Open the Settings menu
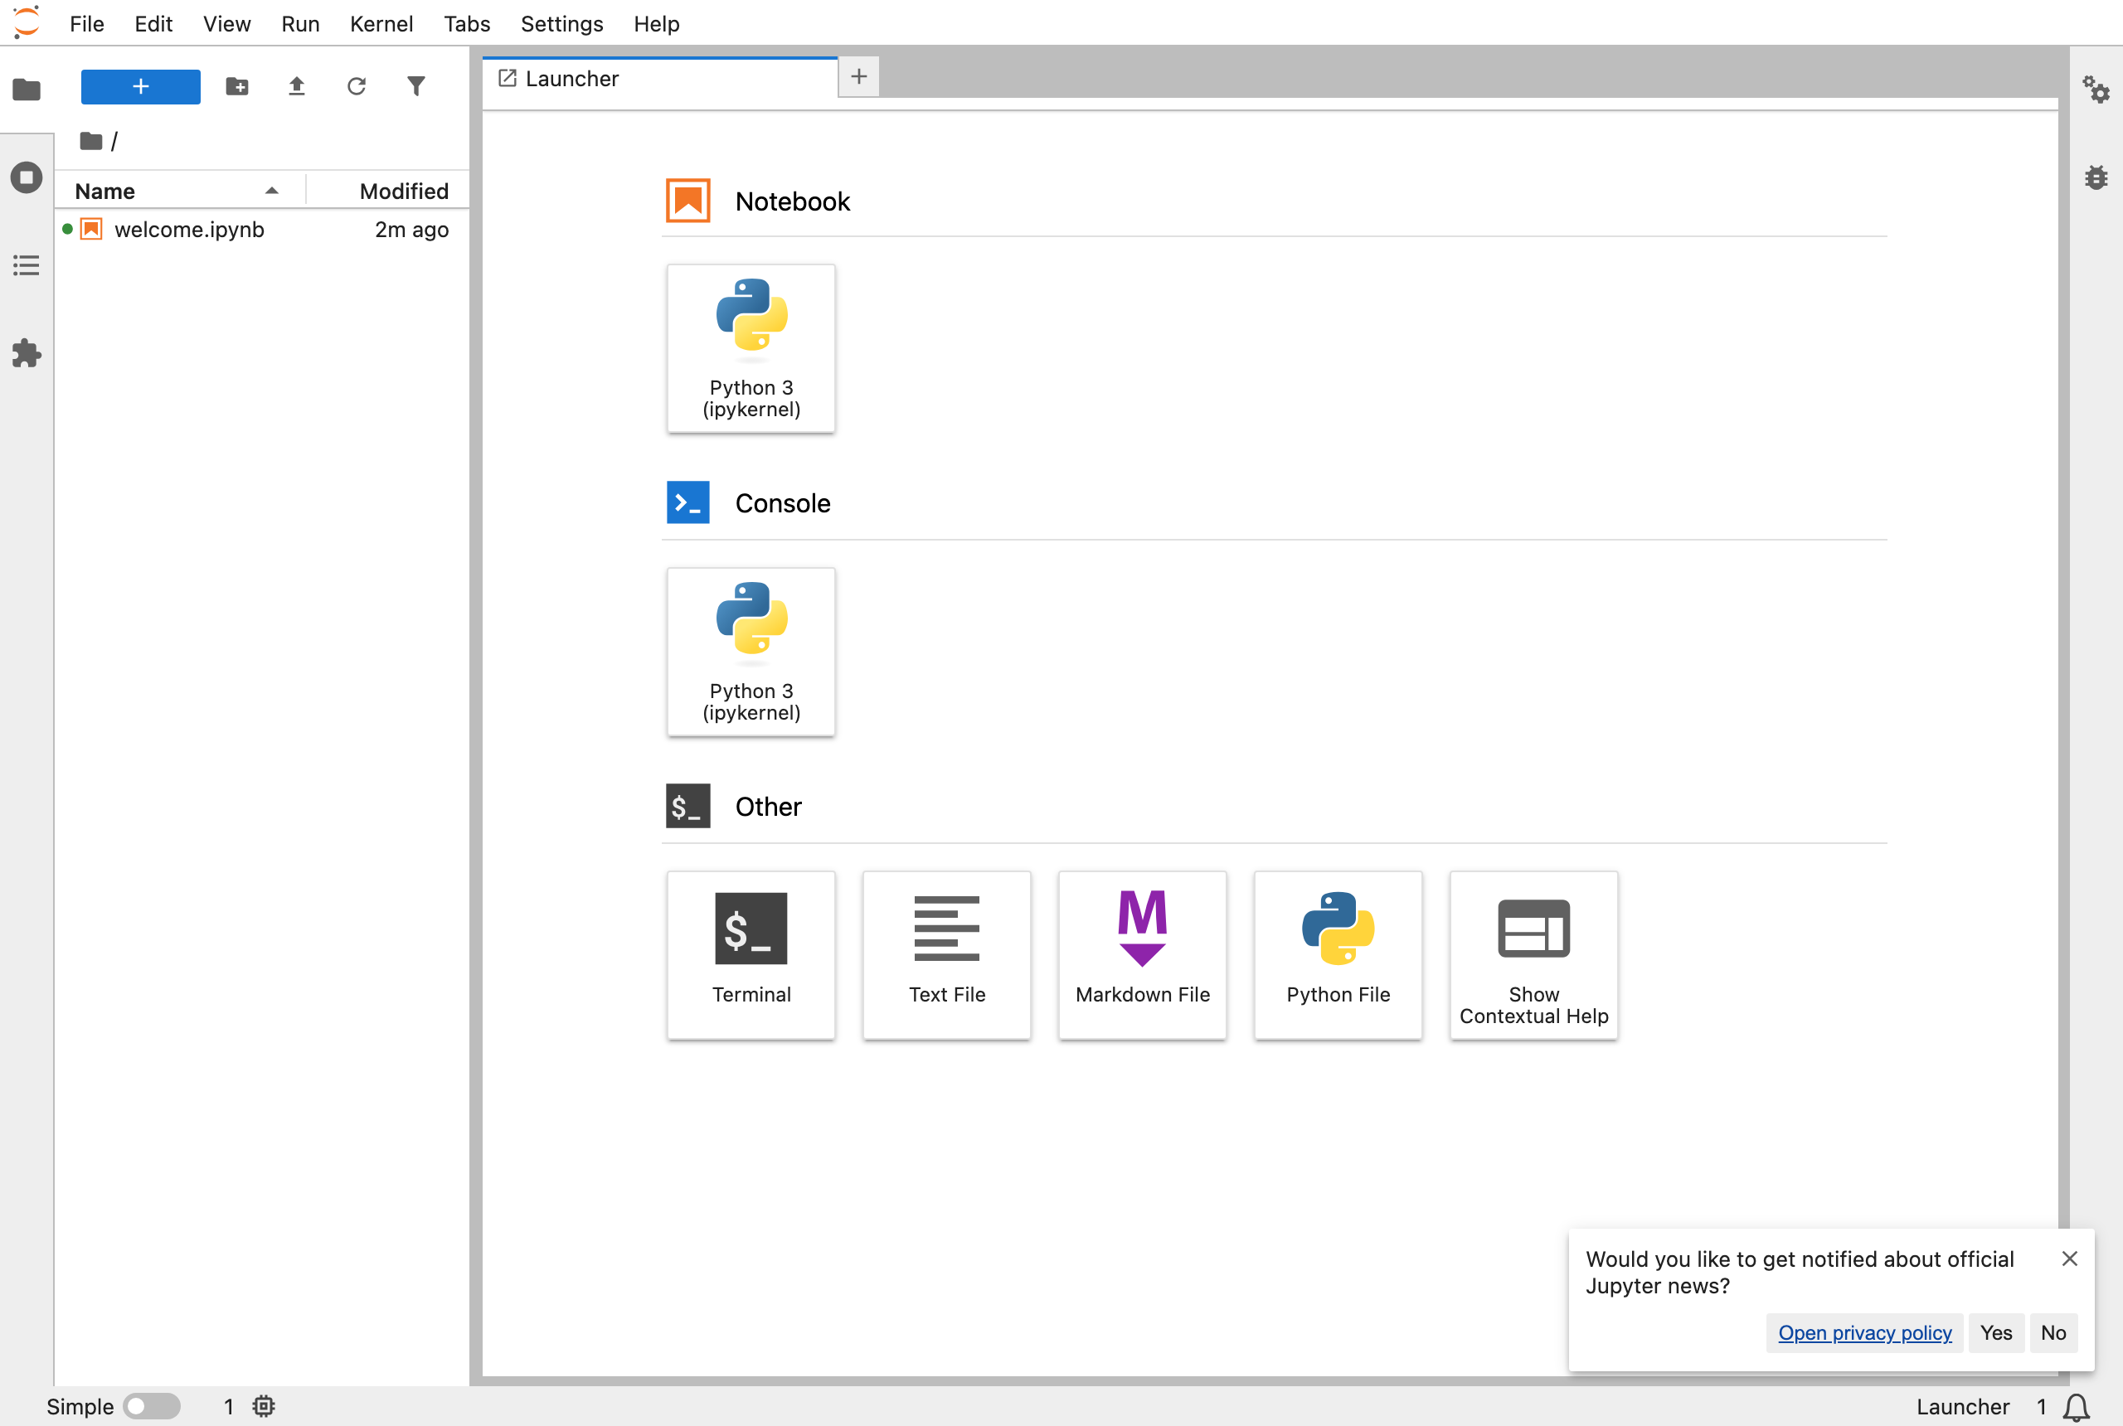2123x1426 pixels. 561,24
